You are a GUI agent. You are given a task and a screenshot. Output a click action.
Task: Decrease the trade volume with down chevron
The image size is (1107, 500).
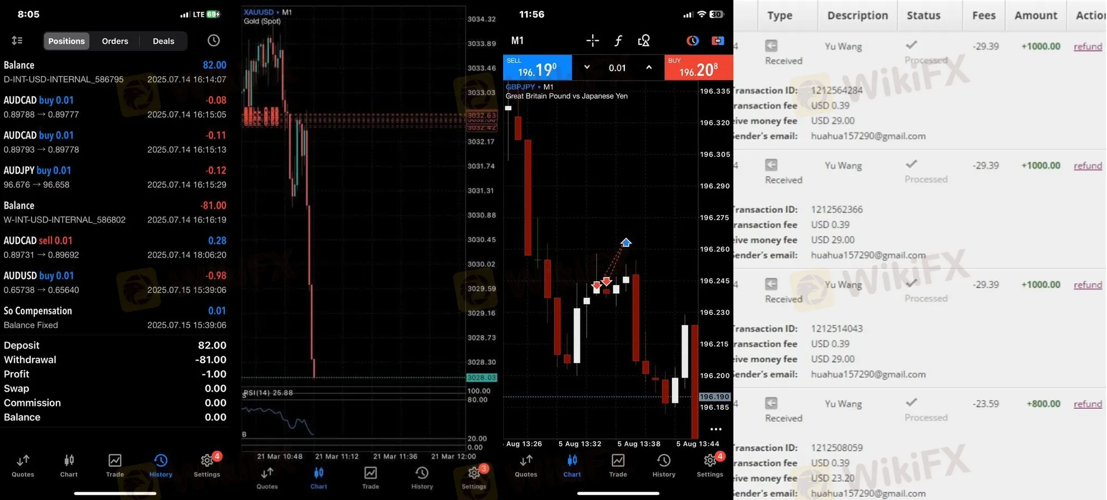click(587, 68)
